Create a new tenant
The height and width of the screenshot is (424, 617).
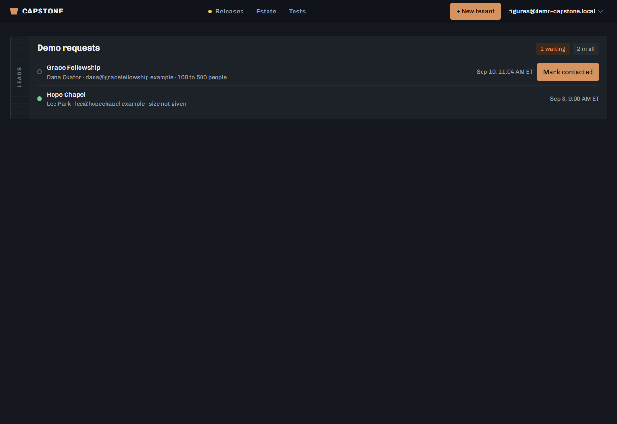tap(475, 11)
